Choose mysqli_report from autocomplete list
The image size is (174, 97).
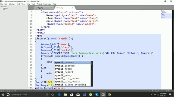tap(73, 72)
